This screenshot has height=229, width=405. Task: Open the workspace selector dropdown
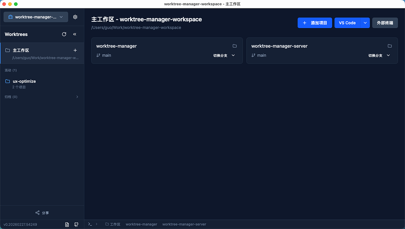pos(36,17)
